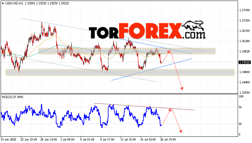The image size is (252, 143).
Task: Select the 1.33930 price scale label
Action: tap(245, 93)
